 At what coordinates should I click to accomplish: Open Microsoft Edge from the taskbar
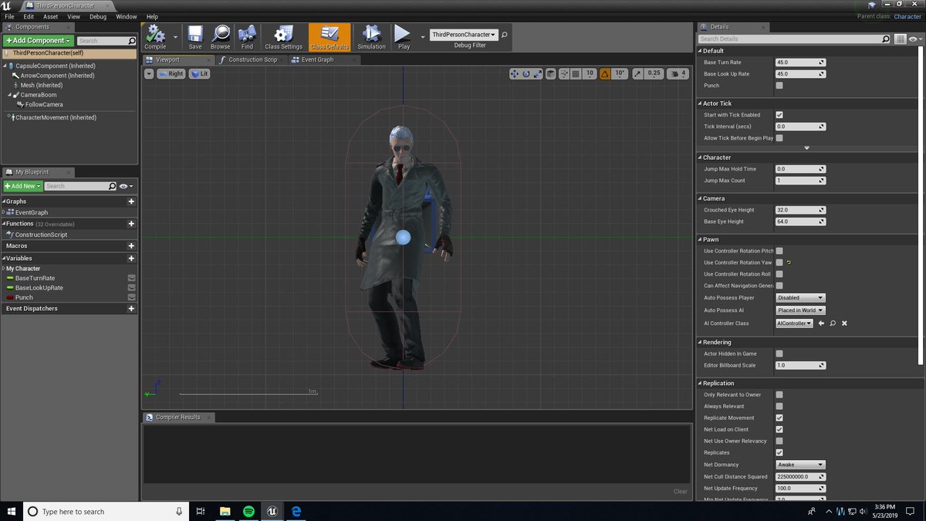[296, 511]
